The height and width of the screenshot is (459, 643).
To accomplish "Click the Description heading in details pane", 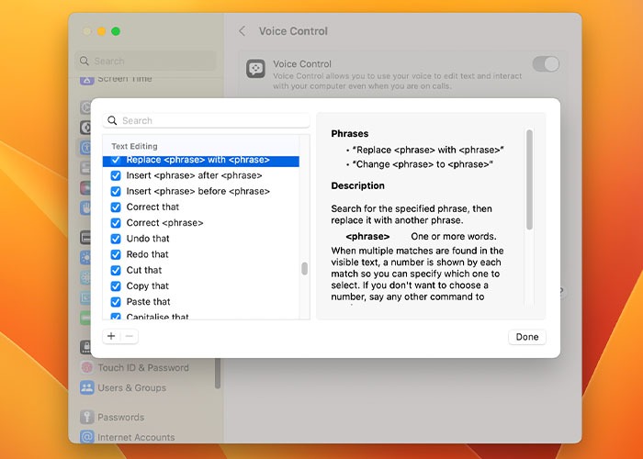I will click(x=358, y=185).
